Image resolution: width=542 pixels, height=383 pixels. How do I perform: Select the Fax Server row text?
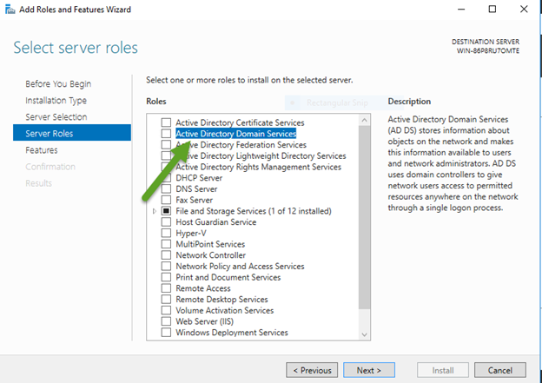click(x=195, y=200)
